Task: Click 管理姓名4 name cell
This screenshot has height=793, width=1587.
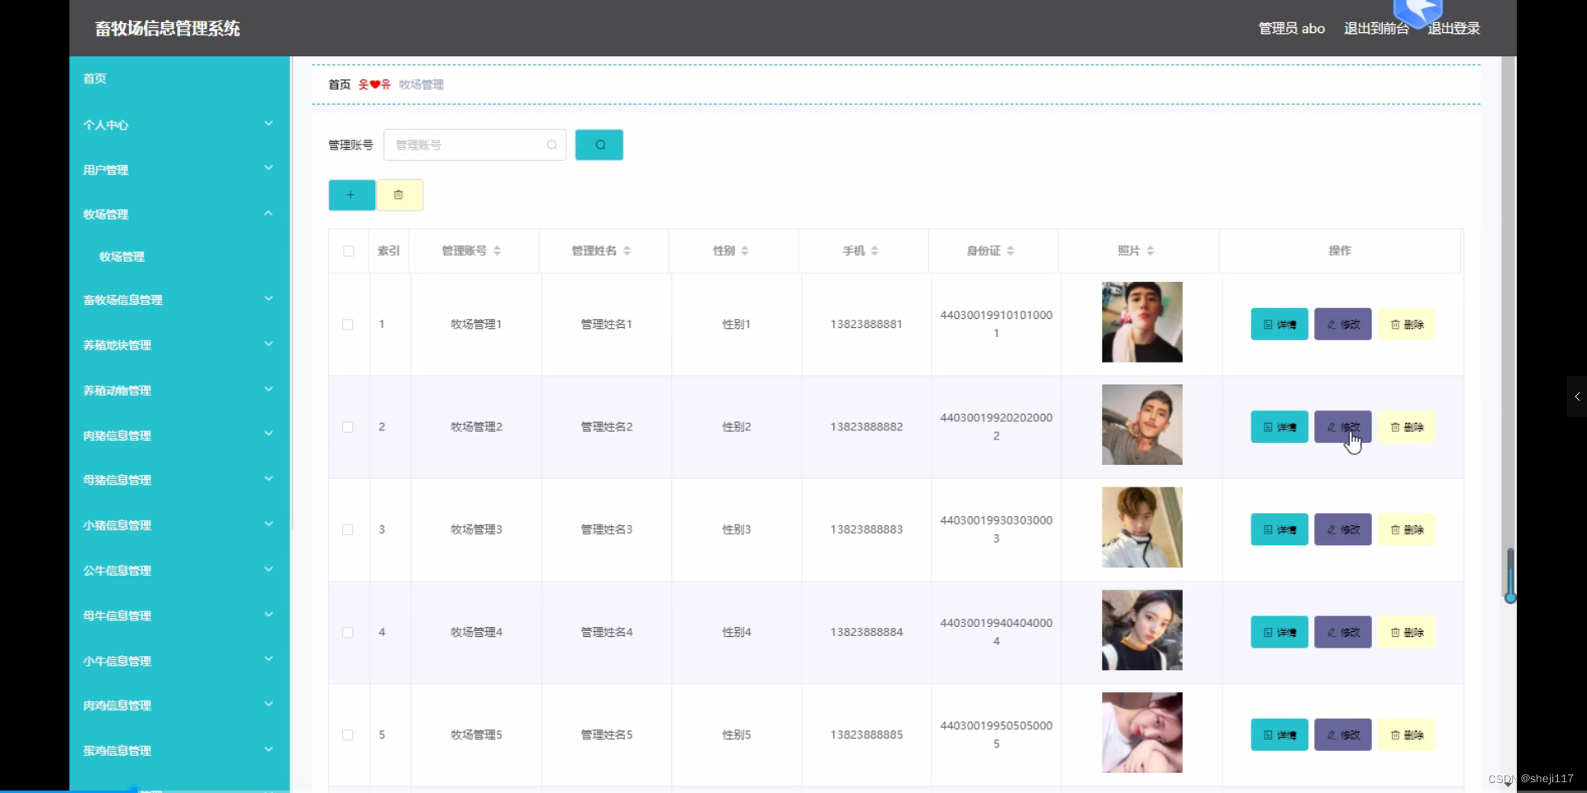Action: [x=607, y=632]
